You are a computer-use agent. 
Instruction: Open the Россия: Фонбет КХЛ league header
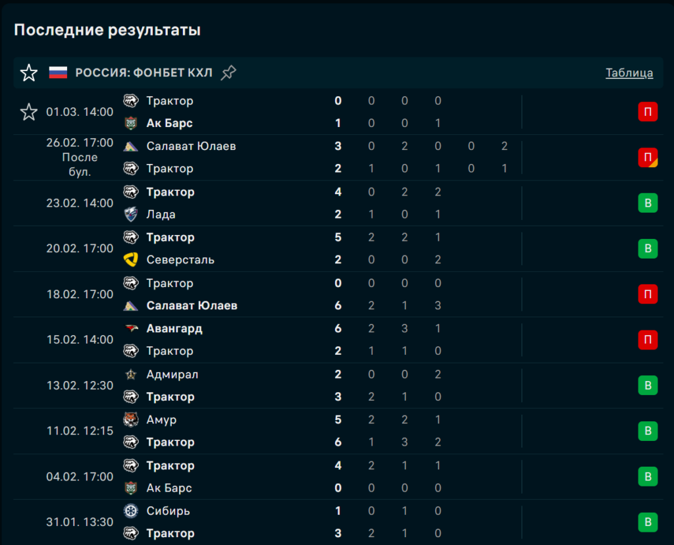(143, 72)
